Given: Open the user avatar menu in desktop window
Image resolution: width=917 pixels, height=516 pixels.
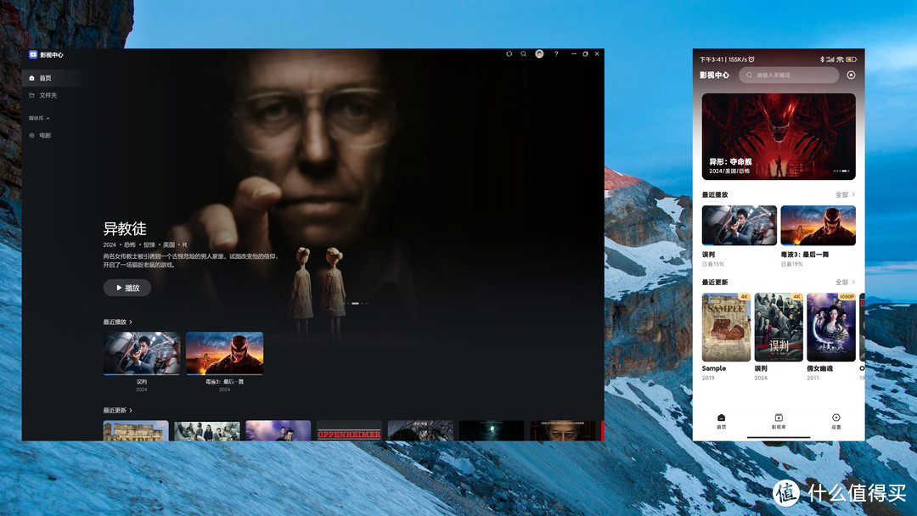Looking at the screenshot, I should tap(539, 53).
